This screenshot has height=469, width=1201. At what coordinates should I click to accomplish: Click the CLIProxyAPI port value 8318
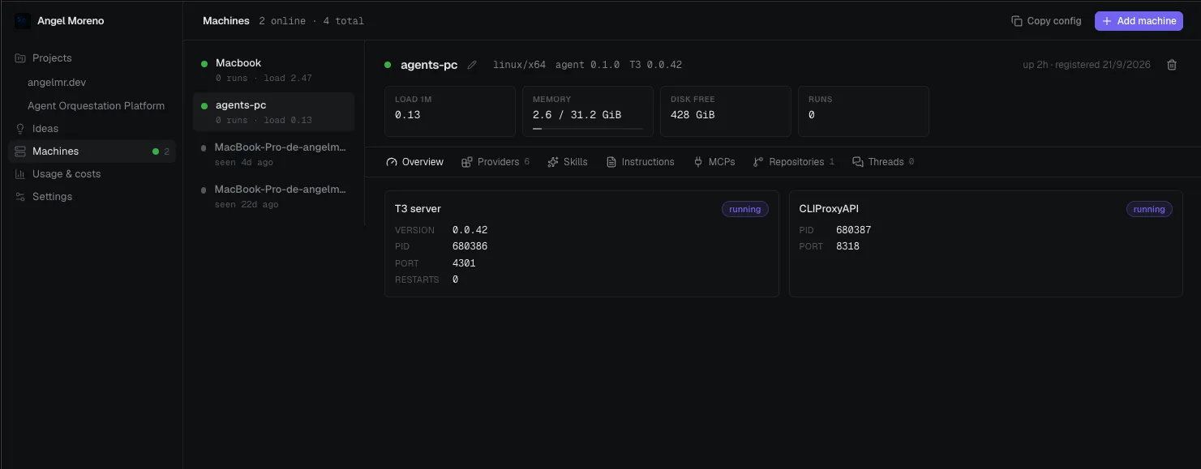coord(847,246)
